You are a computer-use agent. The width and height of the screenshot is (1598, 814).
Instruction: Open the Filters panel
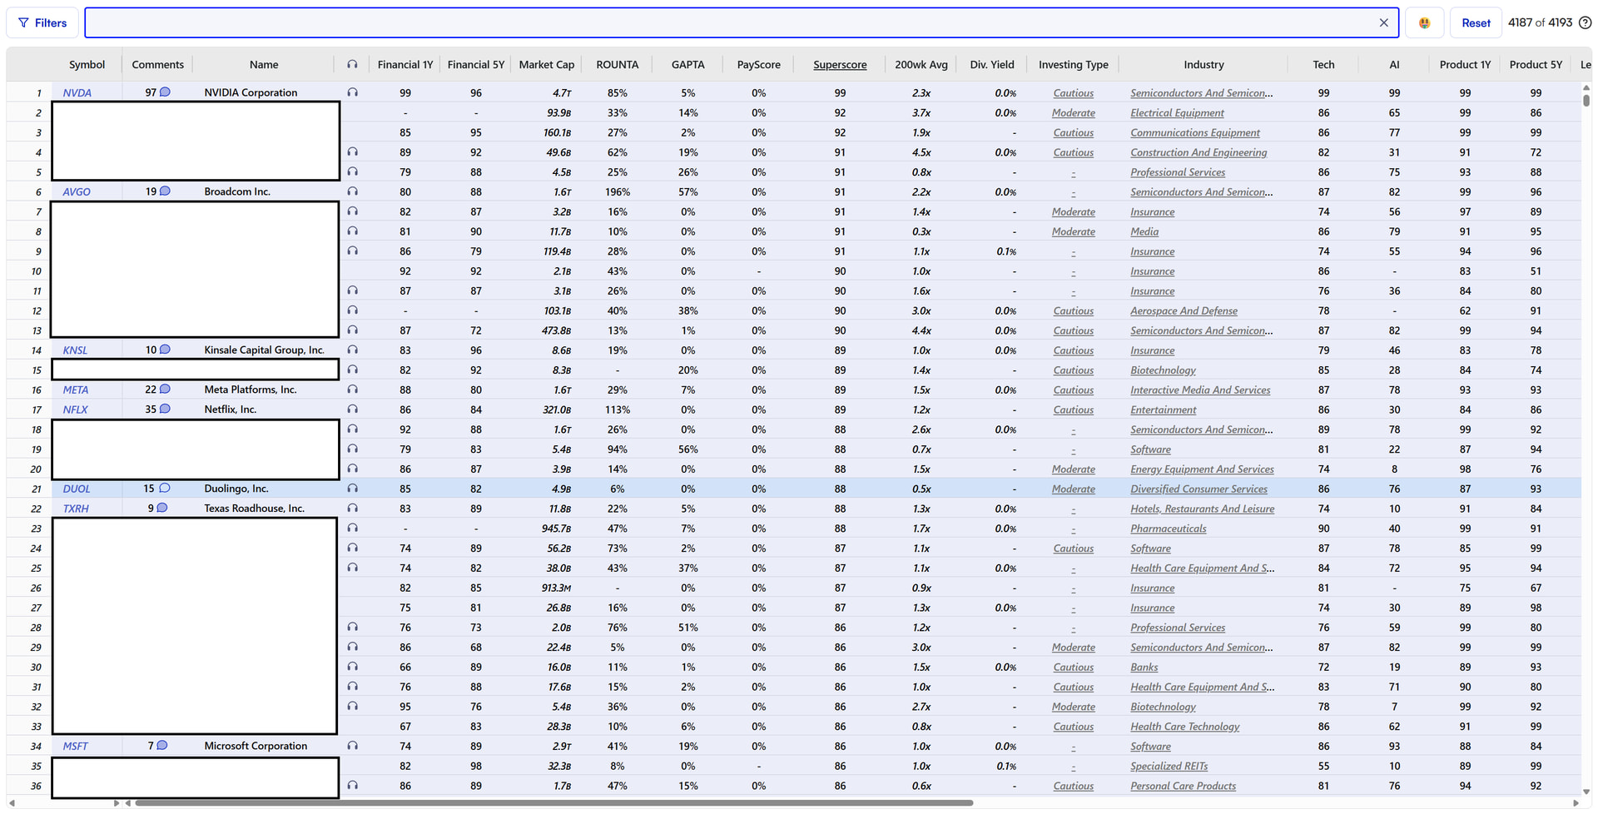click(x=42, y=23)
